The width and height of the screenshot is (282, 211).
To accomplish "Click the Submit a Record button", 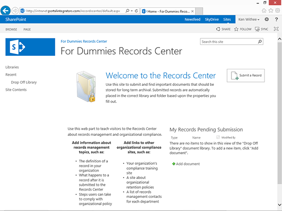I will 246,76.
